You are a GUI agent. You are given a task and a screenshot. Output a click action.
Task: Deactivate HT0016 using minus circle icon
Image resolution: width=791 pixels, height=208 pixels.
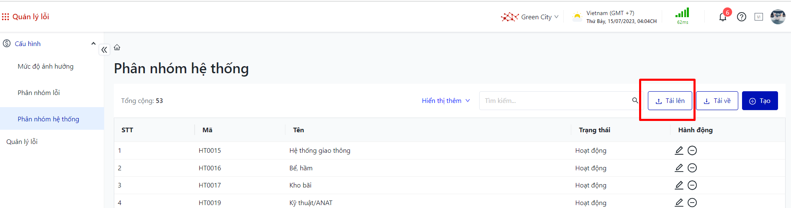[x=692, y=168]
